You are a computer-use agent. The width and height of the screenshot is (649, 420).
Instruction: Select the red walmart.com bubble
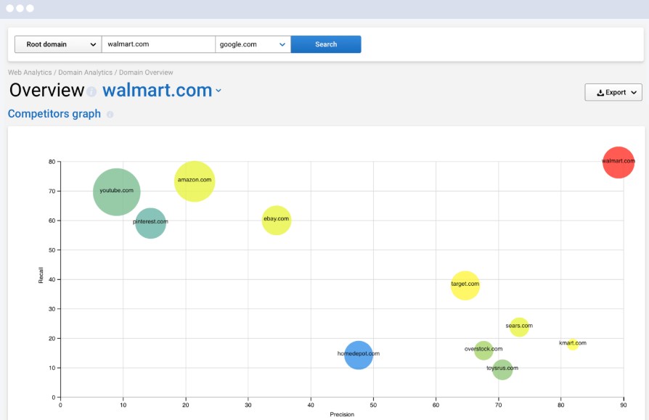619,162
